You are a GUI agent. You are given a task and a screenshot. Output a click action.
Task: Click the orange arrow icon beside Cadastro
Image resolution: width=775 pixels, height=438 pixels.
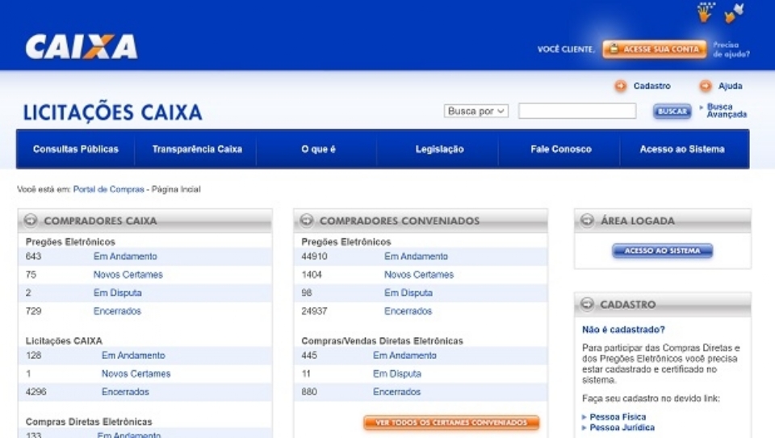(x=620, y=86)
